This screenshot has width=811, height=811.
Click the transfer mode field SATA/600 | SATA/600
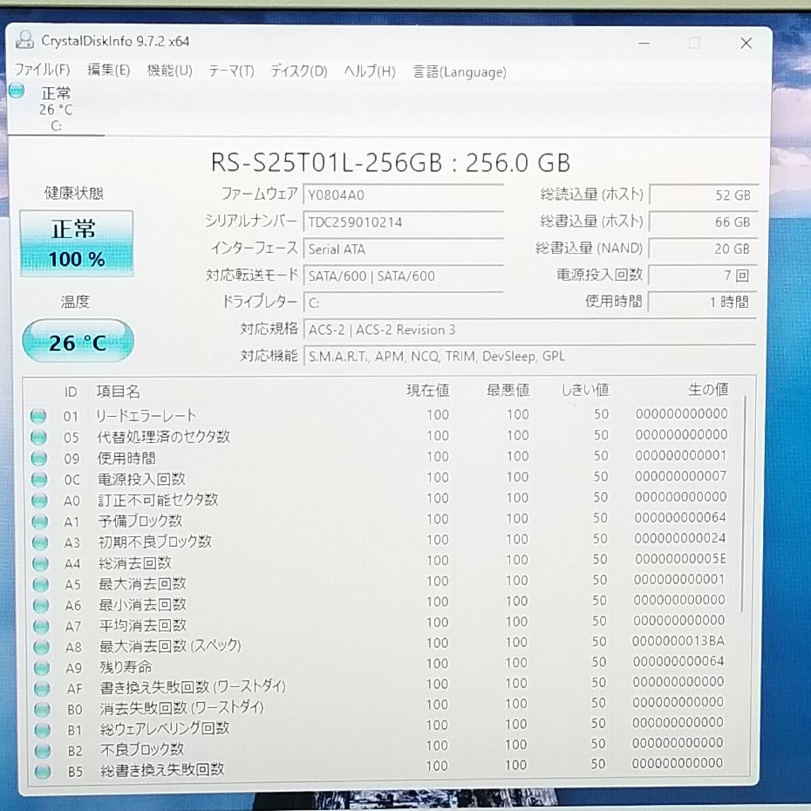pos(403,276)
